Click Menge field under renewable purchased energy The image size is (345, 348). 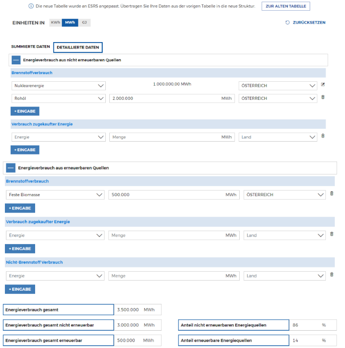point(174,235)
